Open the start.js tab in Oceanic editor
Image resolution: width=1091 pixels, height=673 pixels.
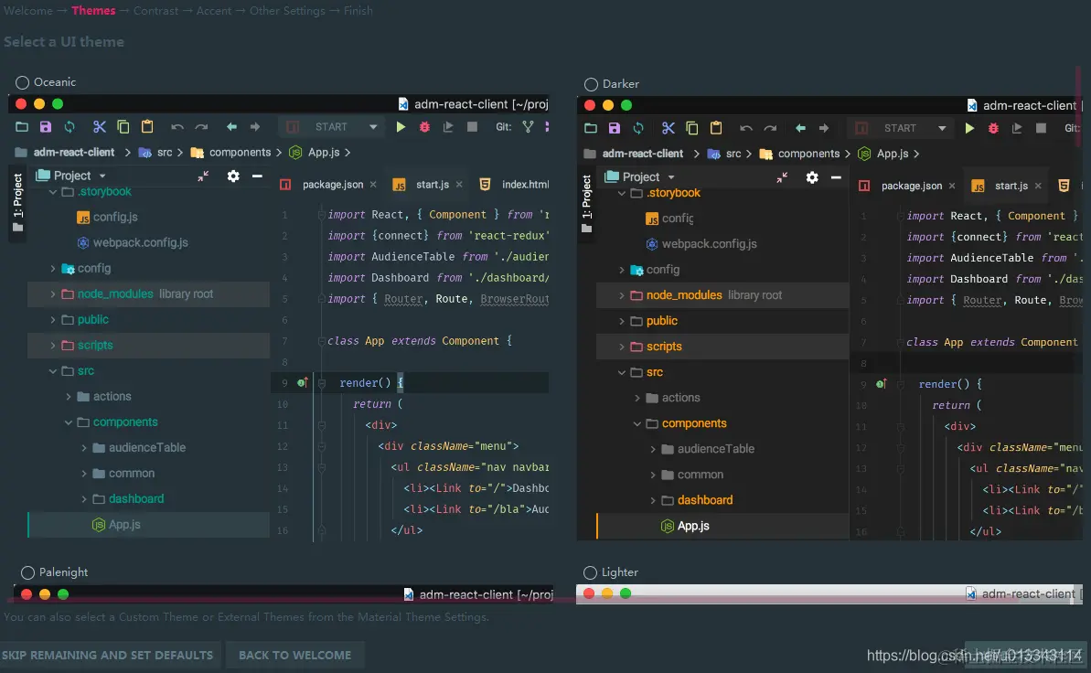432,185
